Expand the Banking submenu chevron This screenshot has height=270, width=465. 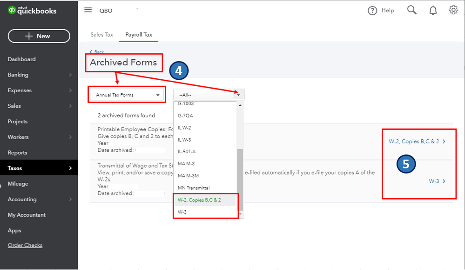point(70,75)
